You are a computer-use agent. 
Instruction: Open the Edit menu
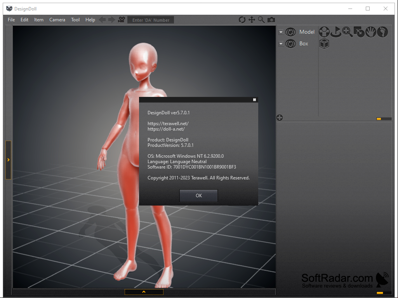point(24,20)
